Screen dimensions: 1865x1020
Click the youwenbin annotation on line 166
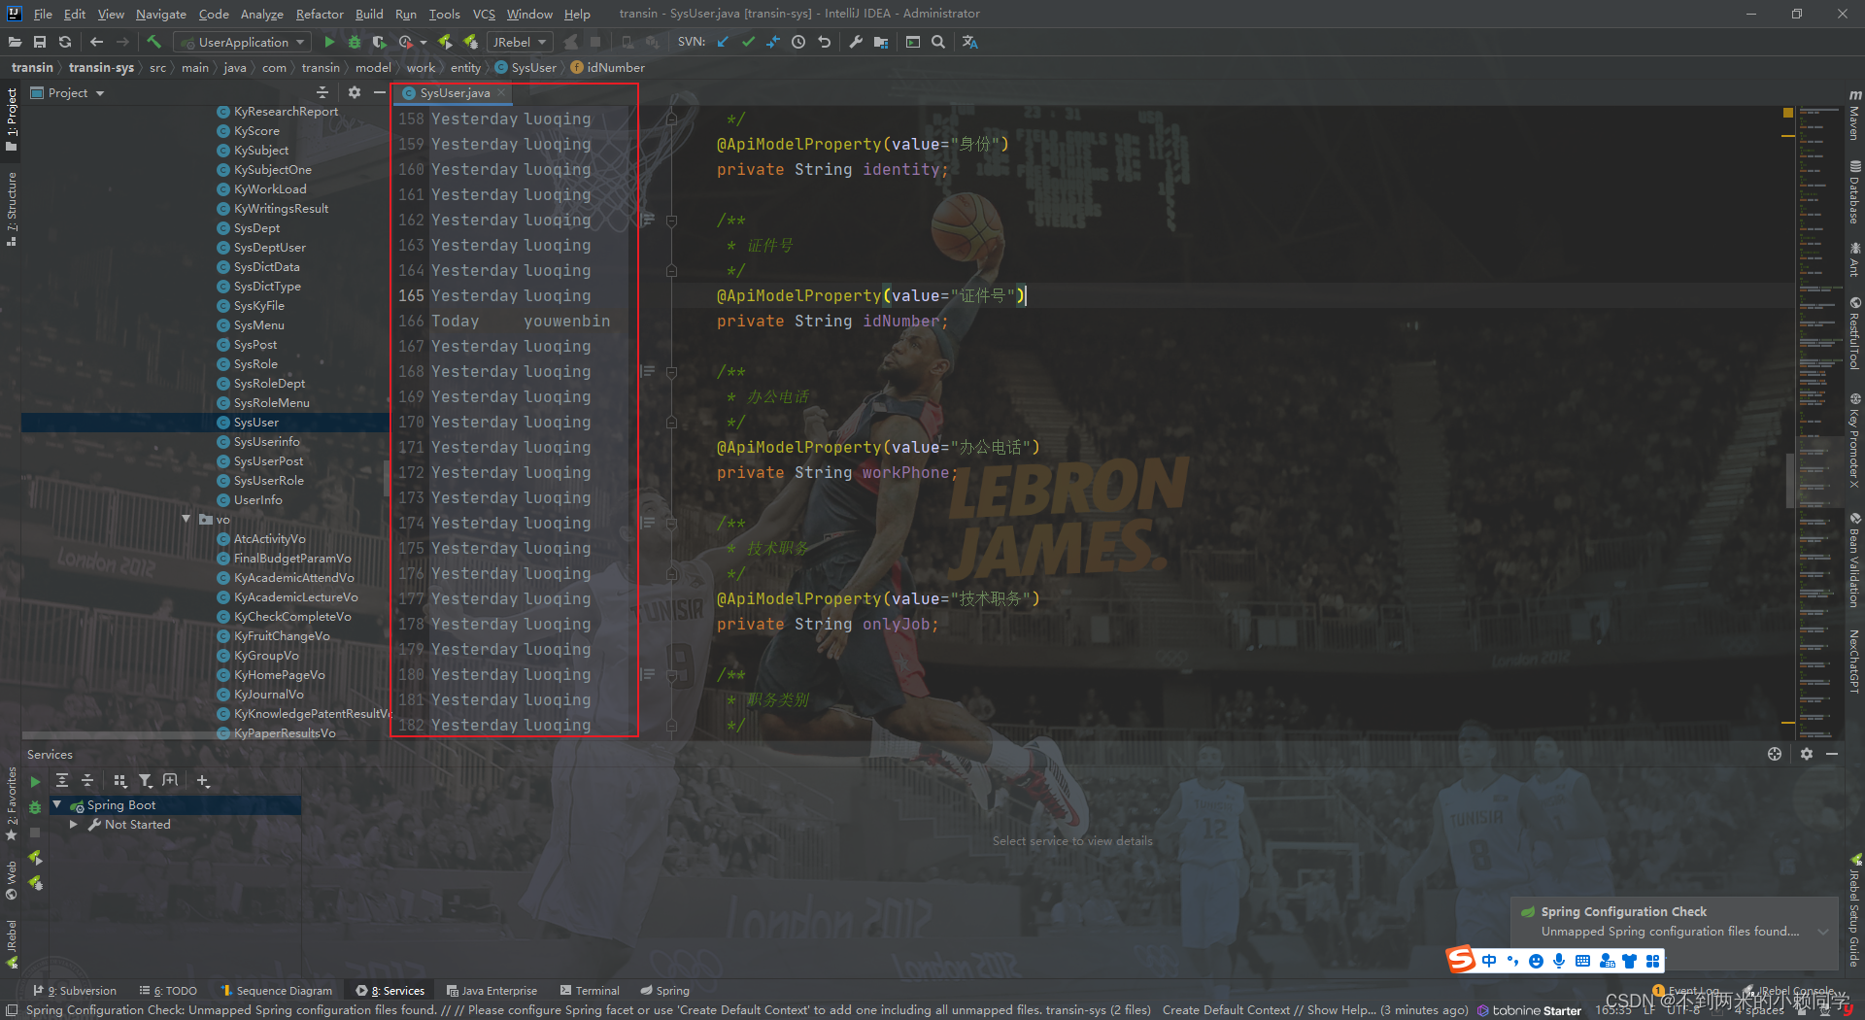coord(566,322)
